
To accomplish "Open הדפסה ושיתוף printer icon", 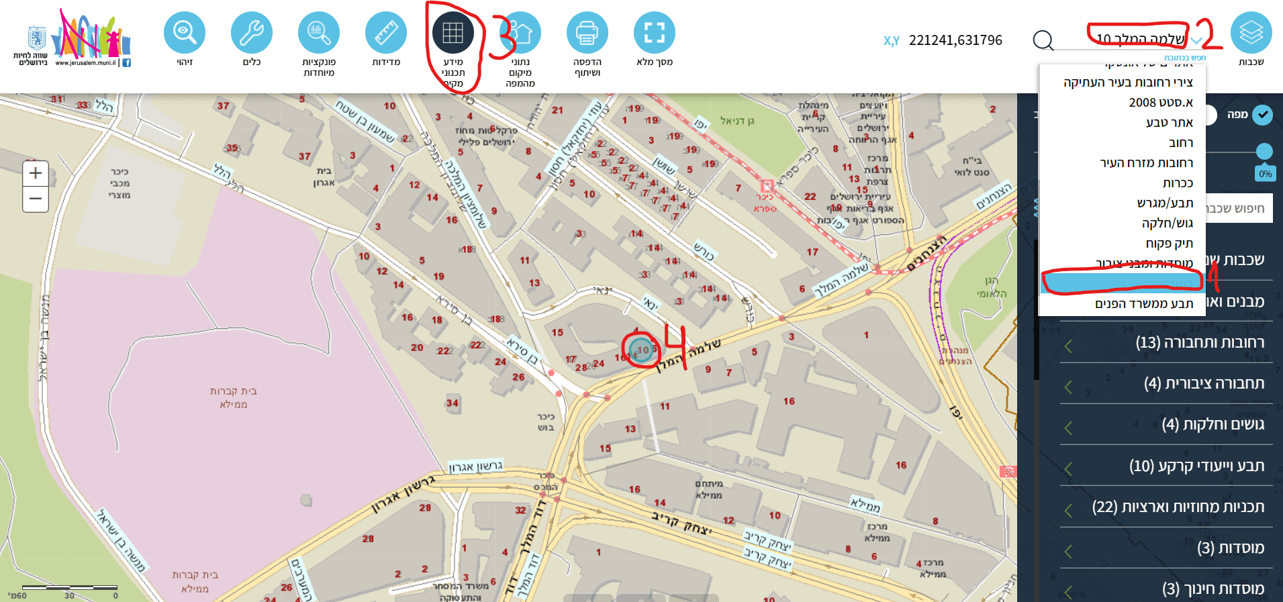I will click(x=587, y=32).
